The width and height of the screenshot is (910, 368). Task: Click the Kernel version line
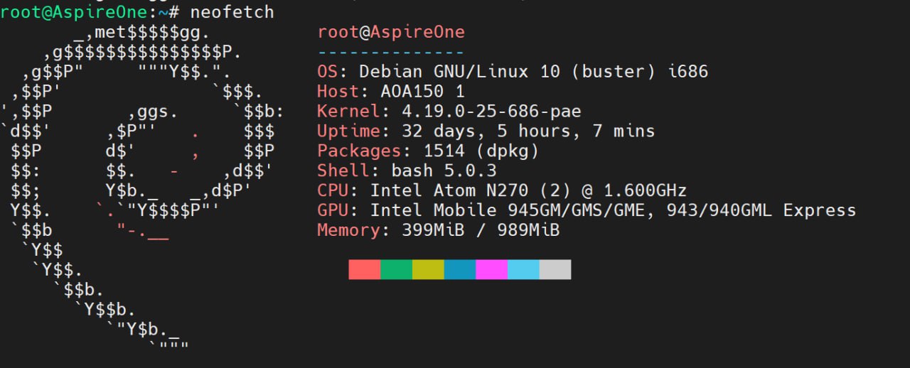(449, 112)
